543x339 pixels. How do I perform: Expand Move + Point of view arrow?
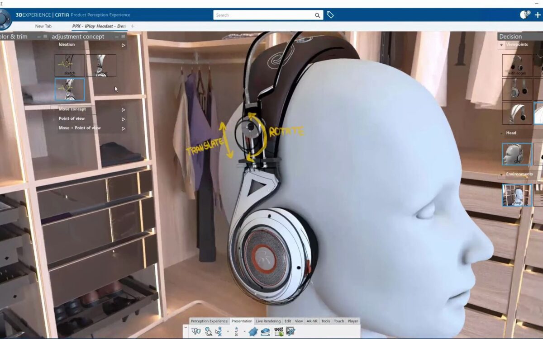pos(123,128)
